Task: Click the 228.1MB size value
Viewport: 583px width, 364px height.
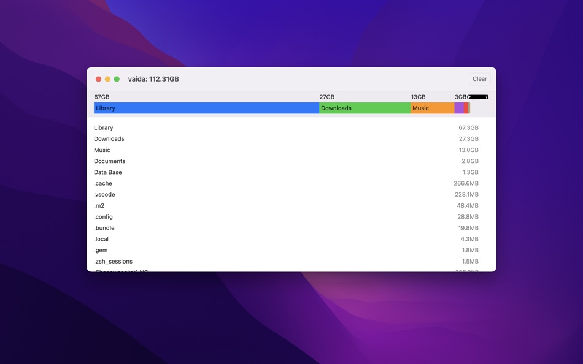Action: (466, 195)
